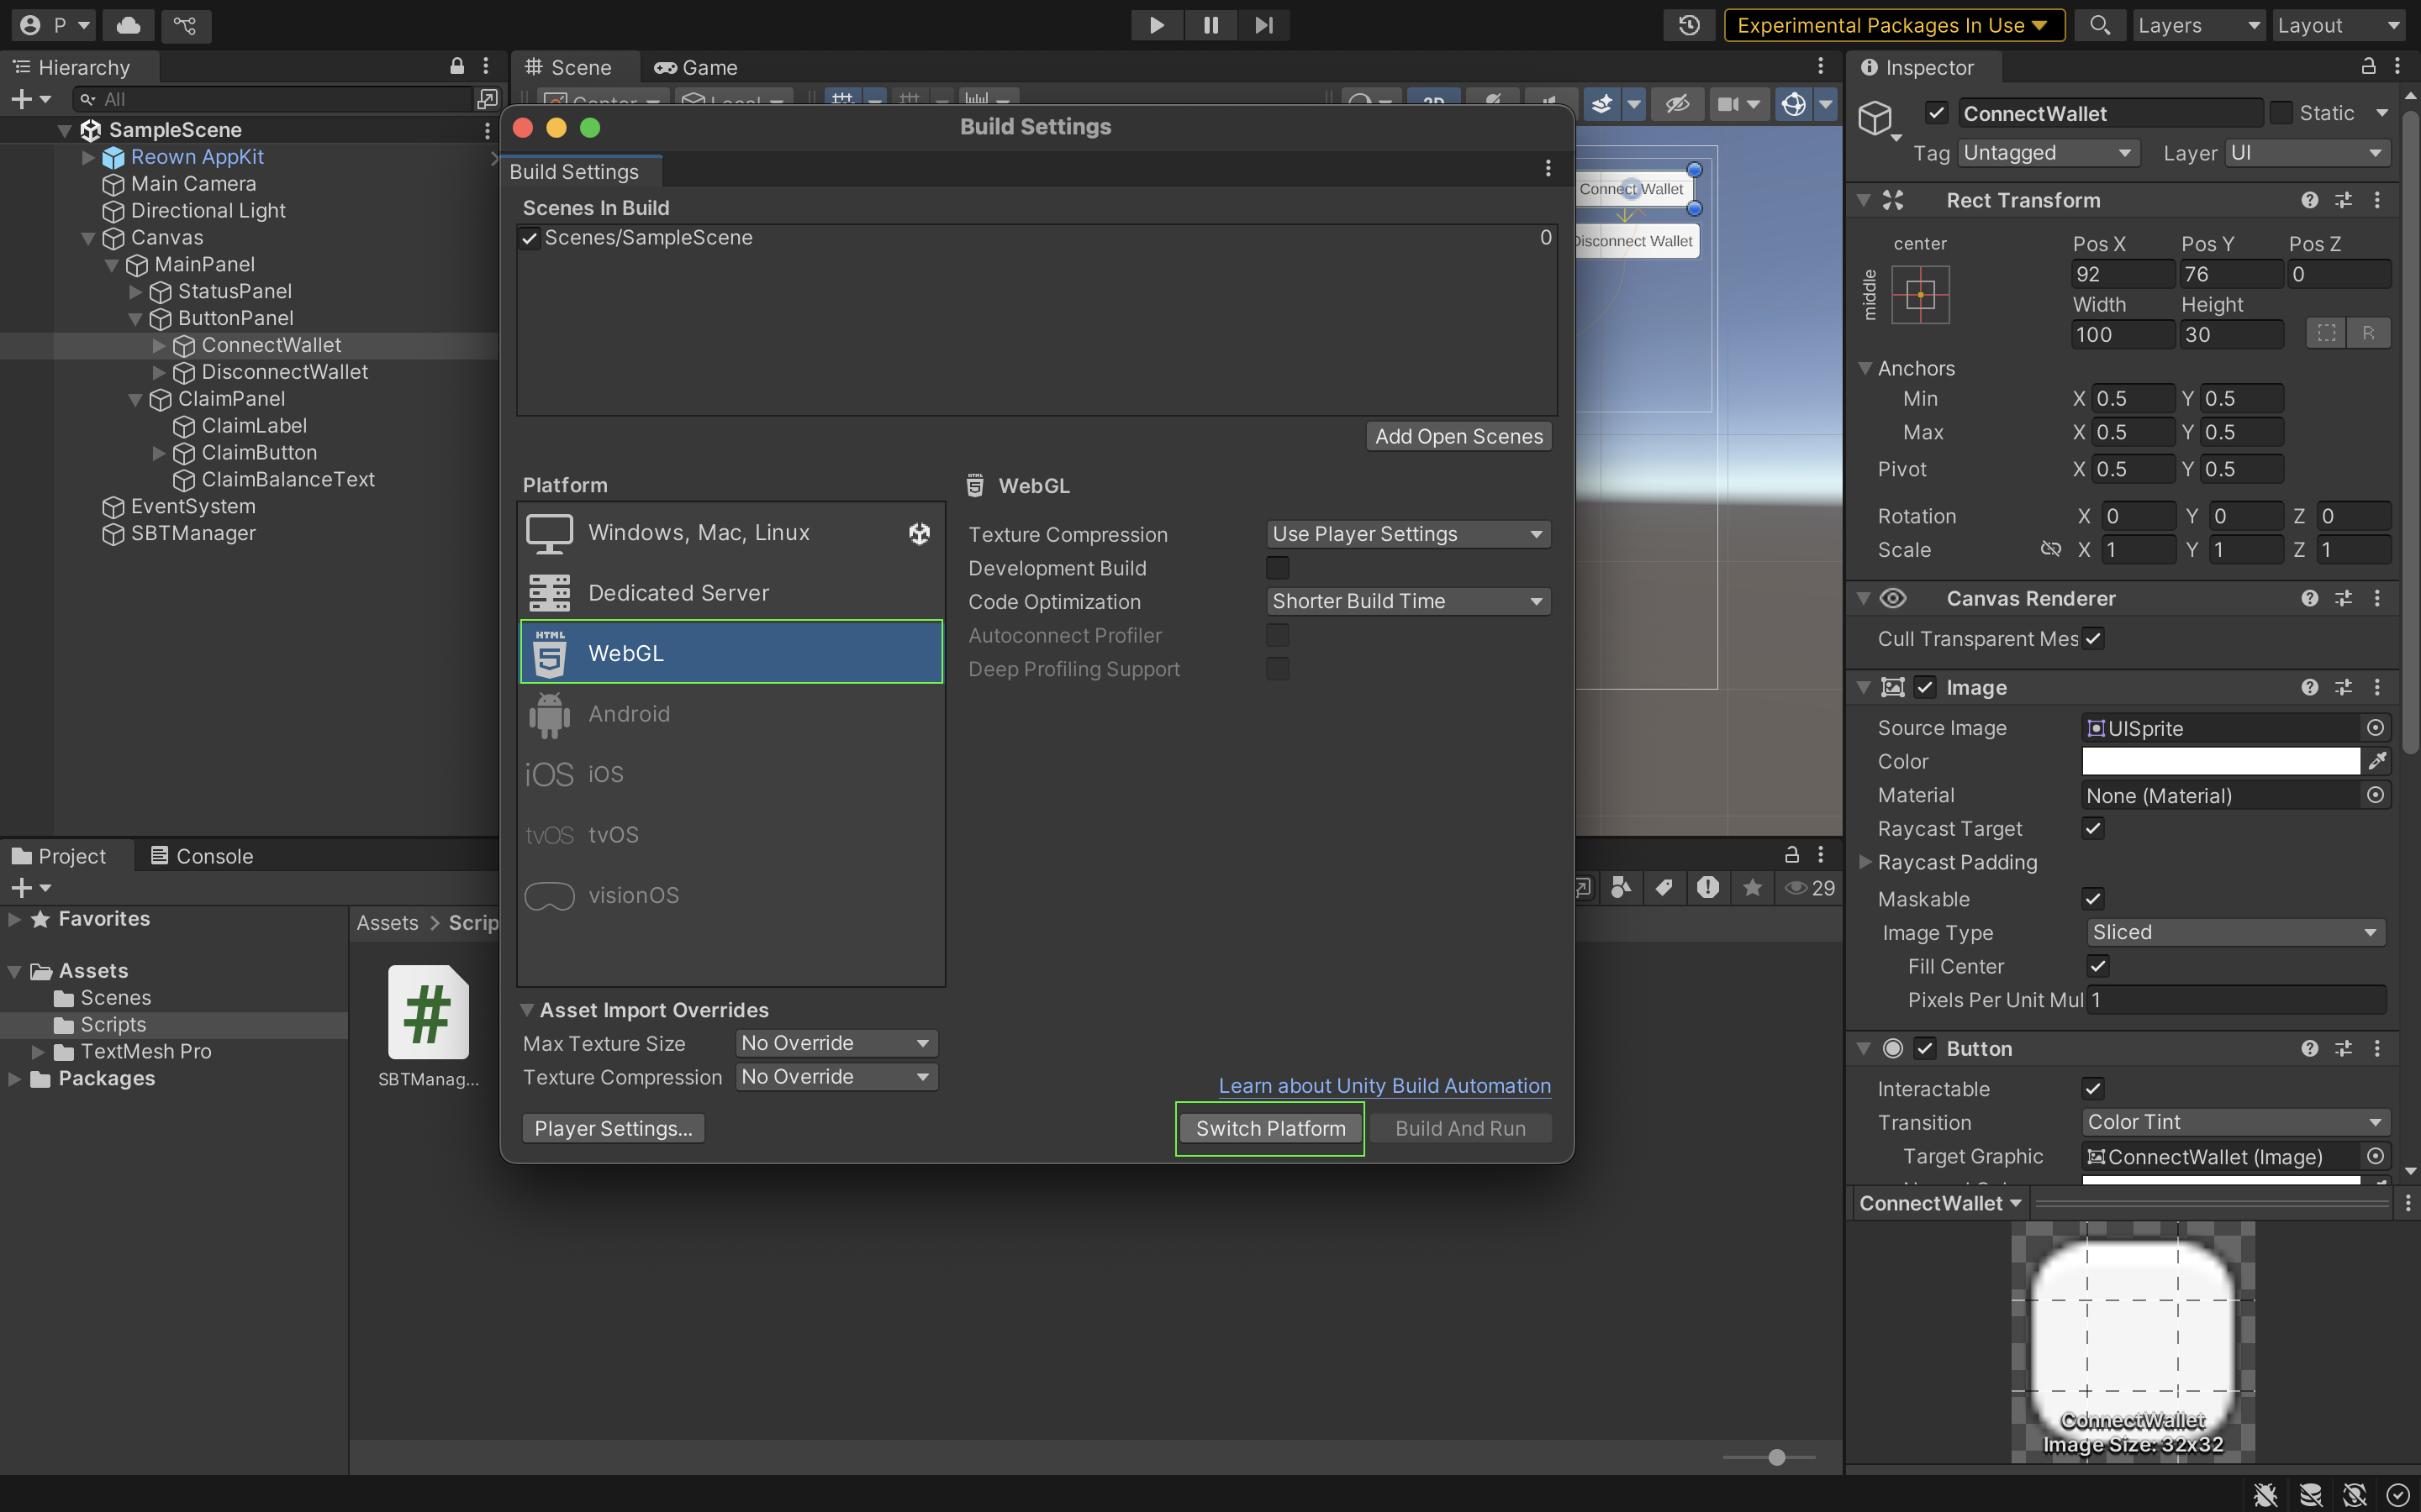The image size is (2421, 1512).
Task: Toggle Raycast Target checkbox
Action: pyautogui.click(x=2093, y=828)
